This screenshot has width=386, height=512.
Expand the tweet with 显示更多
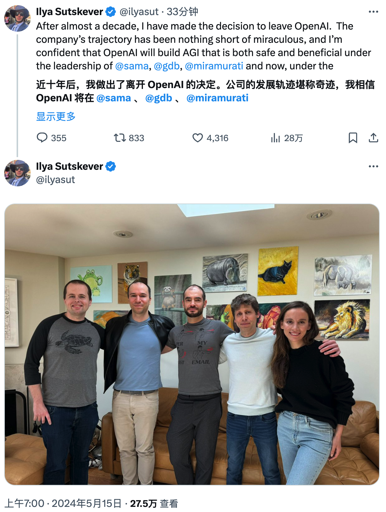click(56, 116)
